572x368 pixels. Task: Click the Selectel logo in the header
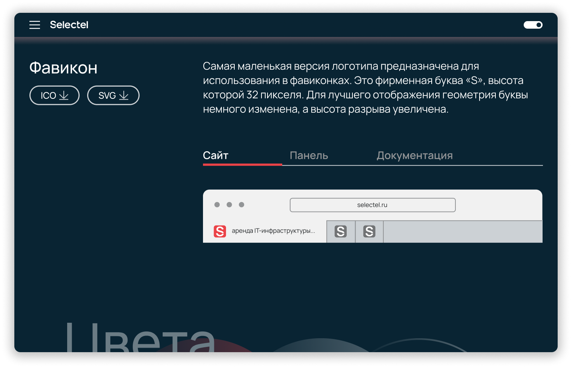coord(69,25)
